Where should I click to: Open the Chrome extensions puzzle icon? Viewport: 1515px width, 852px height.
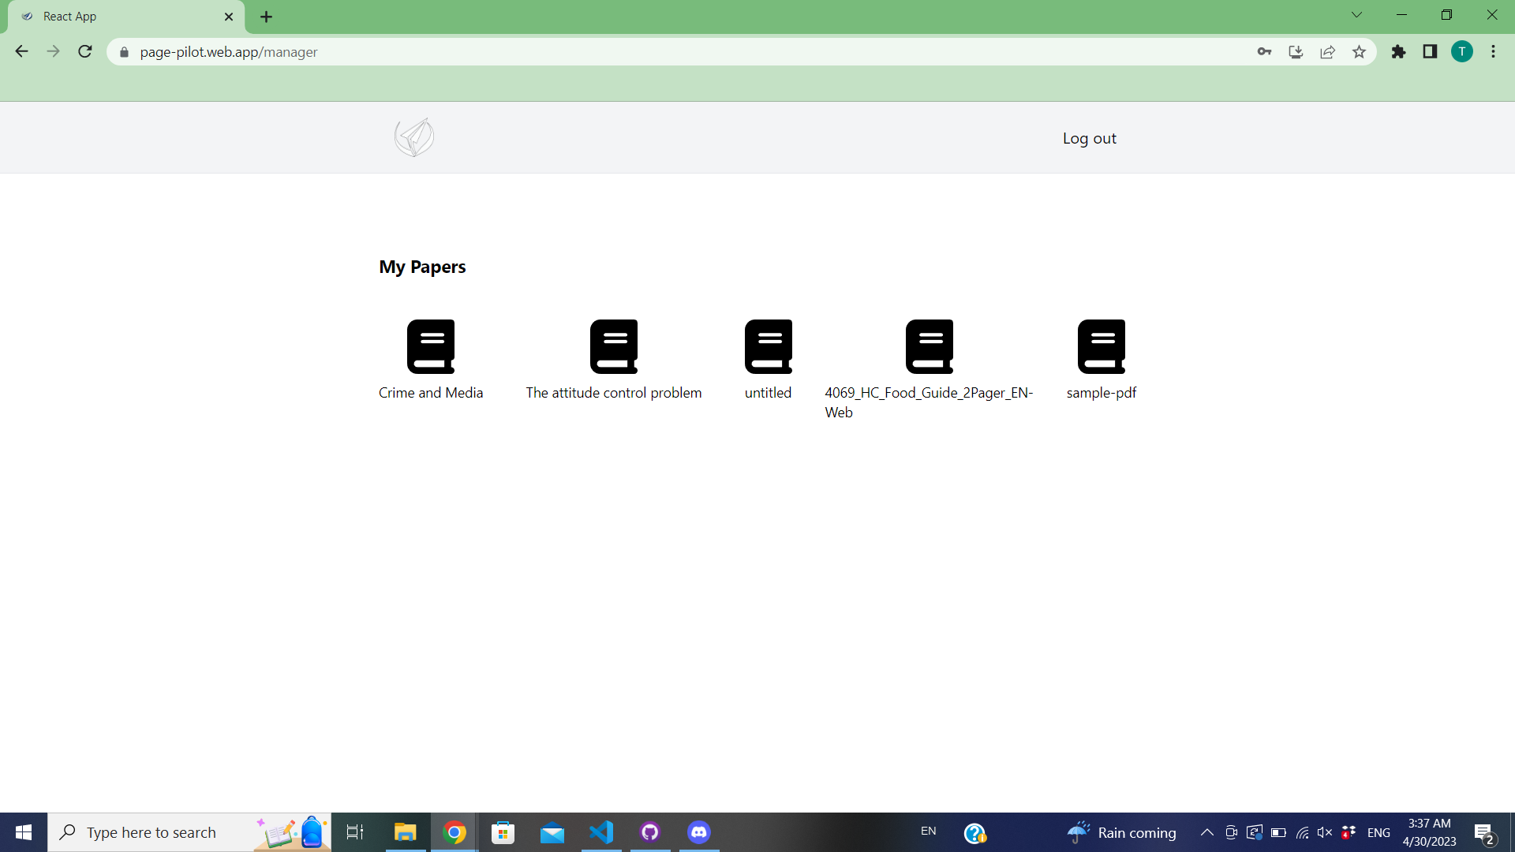point(1398,52)
